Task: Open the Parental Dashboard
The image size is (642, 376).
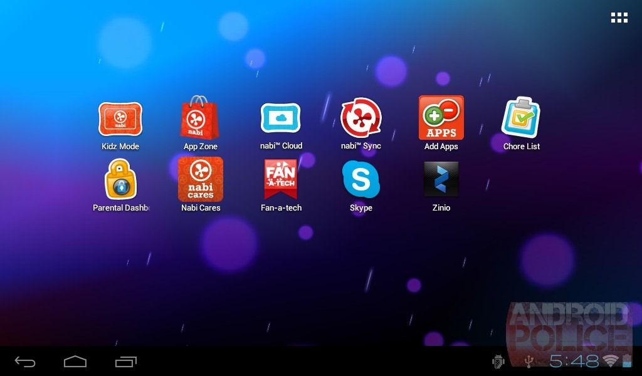Action: (x=120, y=180)
